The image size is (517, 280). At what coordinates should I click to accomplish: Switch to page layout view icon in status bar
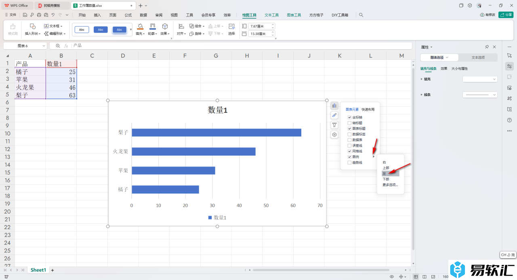click(425, 277)
